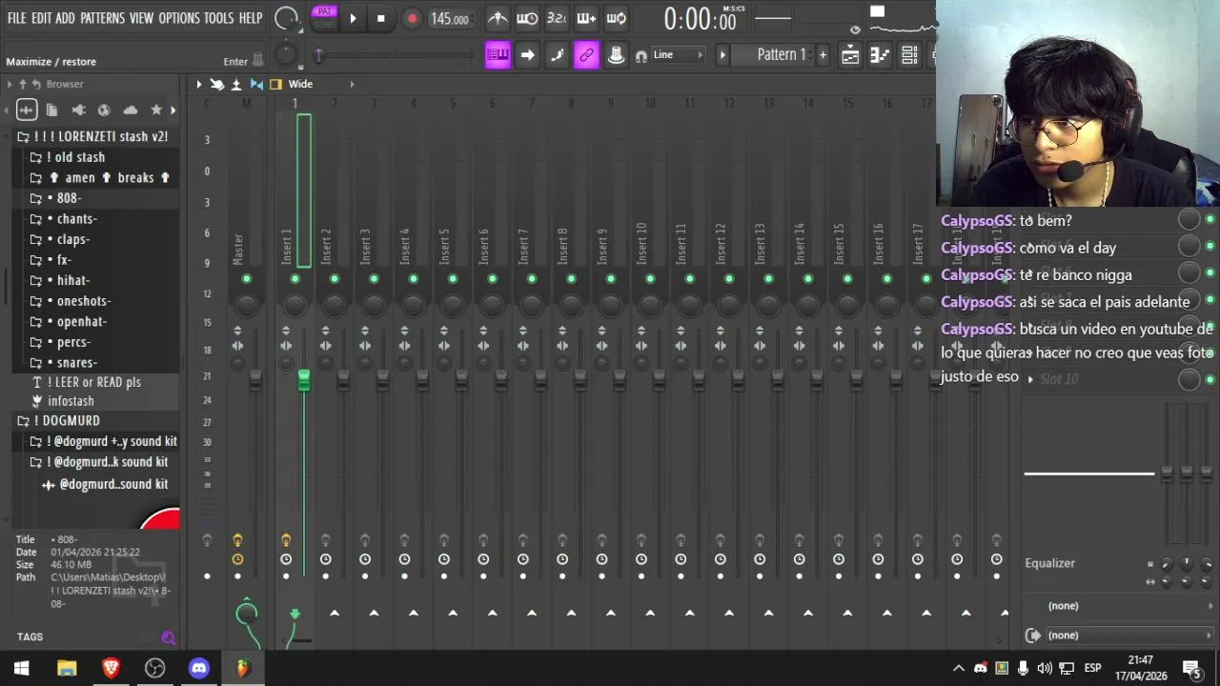Toggle the metronome icon
Screen dimensions: 1220x686
(498, 18)
